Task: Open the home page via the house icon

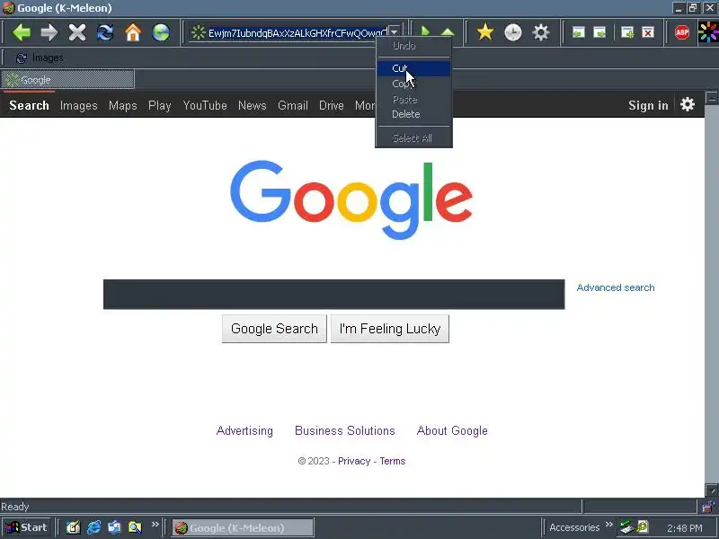Action: coord(133,32)
